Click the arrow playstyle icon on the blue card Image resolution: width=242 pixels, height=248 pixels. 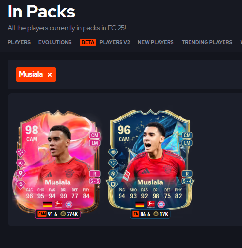(113, 152)
